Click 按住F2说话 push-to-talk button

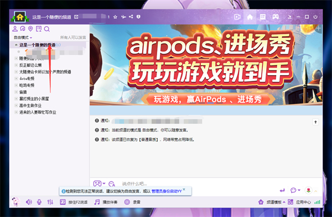[x=74, y=202]
